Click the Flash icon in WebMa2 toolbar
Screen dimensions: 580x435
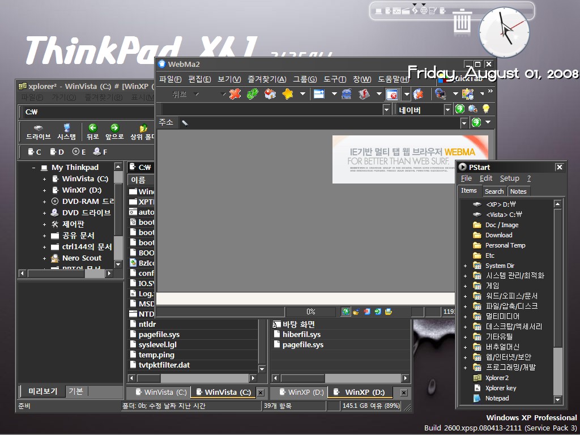coord(364,94)
